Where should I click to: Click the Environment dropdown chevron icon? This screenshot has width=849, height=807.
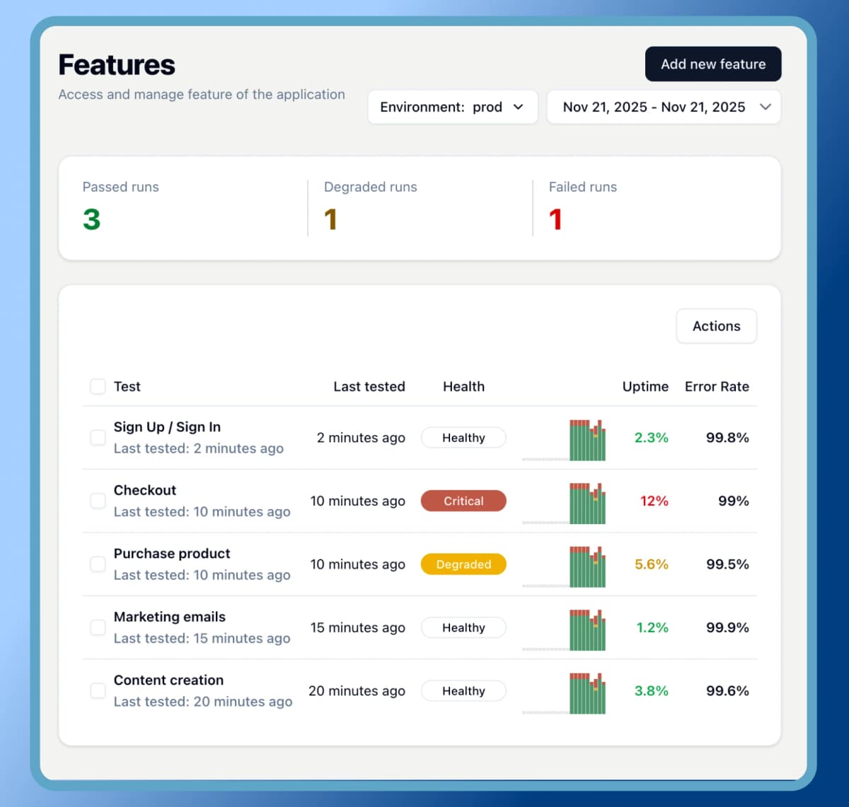519,107
